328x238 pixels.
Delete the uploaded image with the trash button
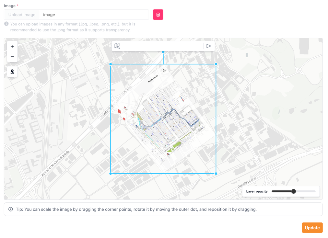coord(158,15)
